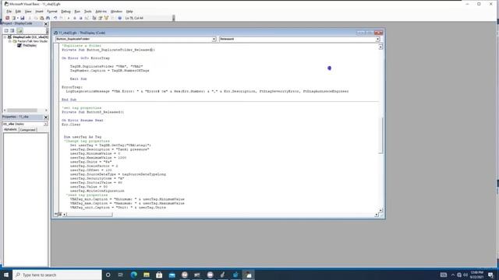
Task: Open Microsoft Store from taskbar
Action: (159, 275)
